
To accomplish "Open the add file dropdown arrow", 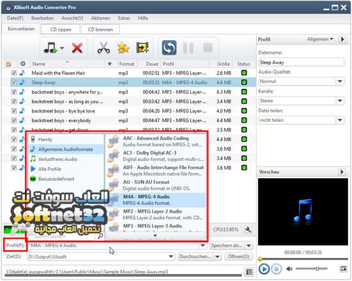I will [62, 48].
